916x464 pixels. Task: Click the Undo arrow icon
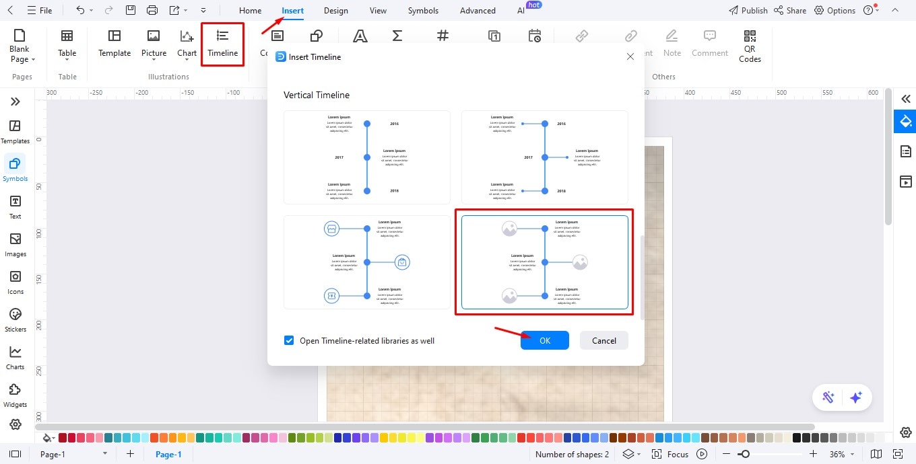pyautogui.click(x=80, y=10)
